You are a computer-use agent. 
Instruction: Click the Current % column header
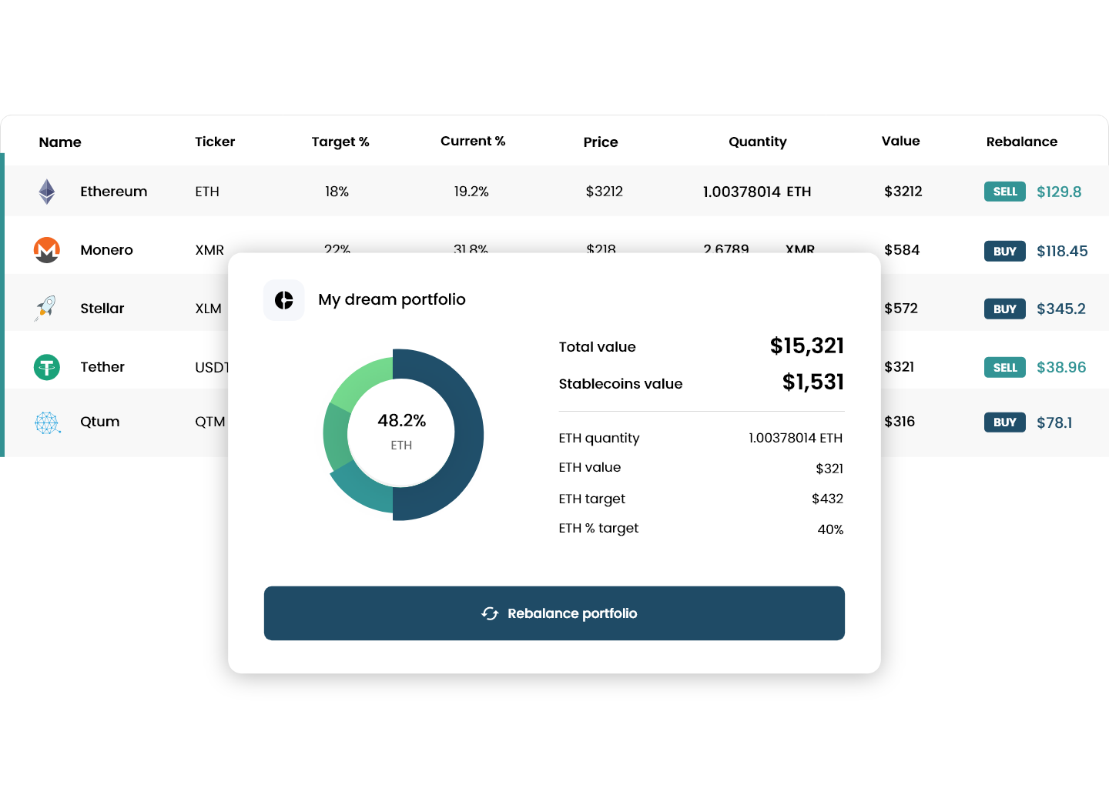tap(472, 141)
